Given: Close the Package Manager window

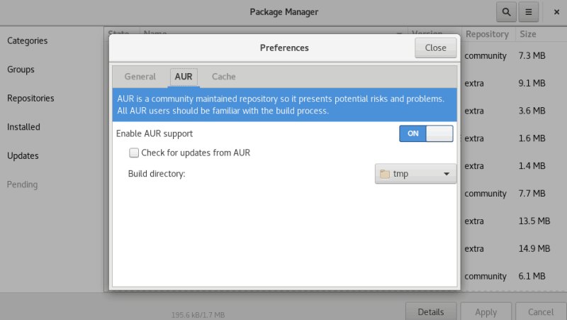Looking at the screenshot, I should [556, 12].
